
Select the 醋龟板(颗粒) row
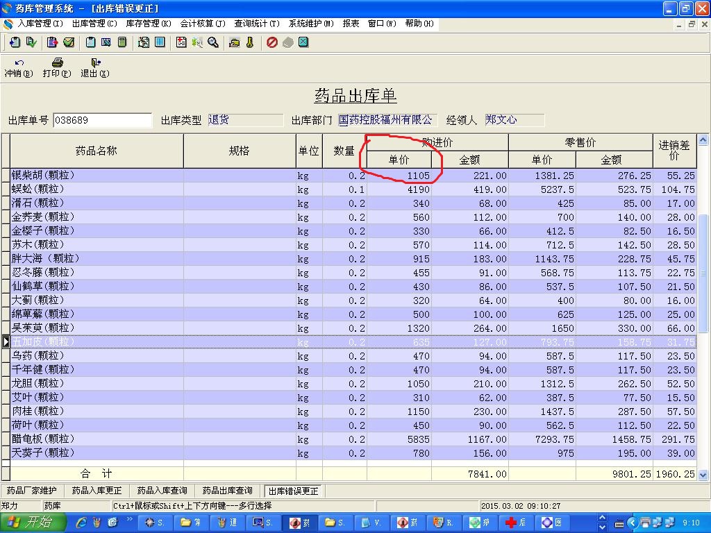pos(353,439)
